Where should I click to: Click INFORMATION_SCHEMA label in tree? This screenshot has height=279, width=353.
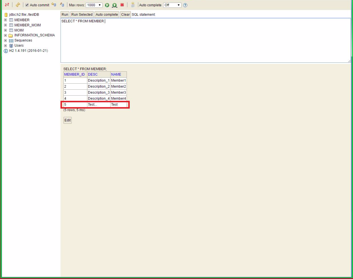tap(35, 35)
